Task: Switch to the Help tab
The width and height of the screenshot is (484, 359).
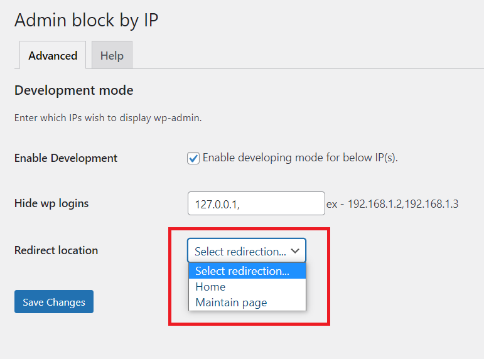Action: tap(112, 55)
